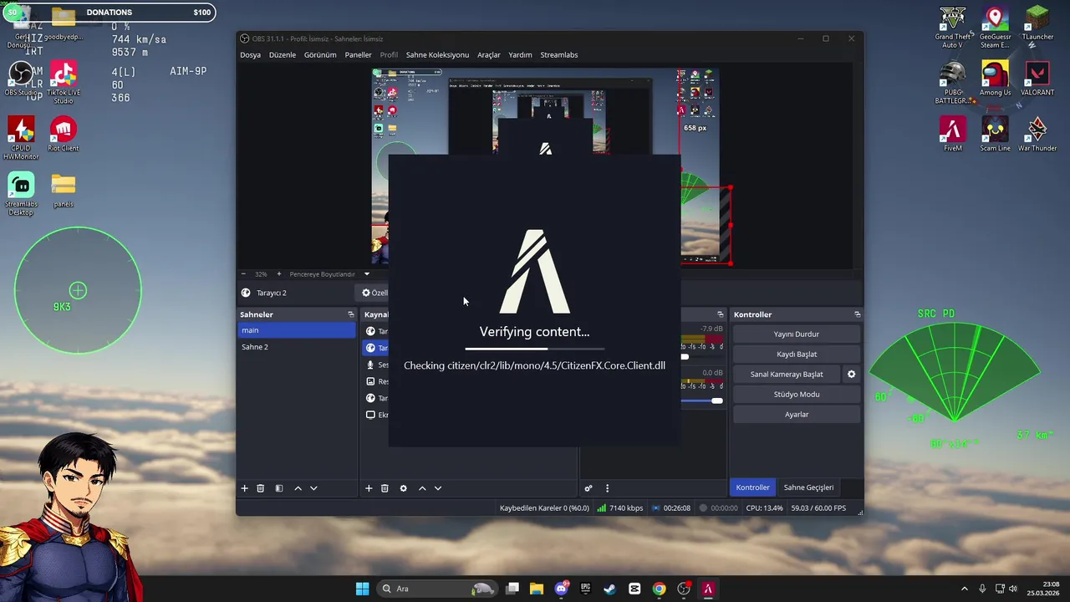Open OBS settings via Ayarlar button
The width and height of the screenshot is (1070, 602).
[x=796, y=415]
